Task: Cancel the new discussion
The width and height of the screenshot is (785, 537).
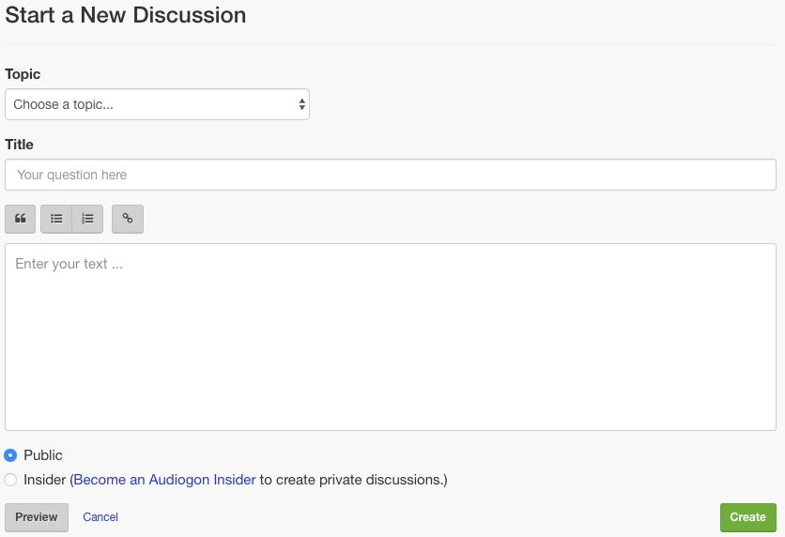Action: pos(100,517)
